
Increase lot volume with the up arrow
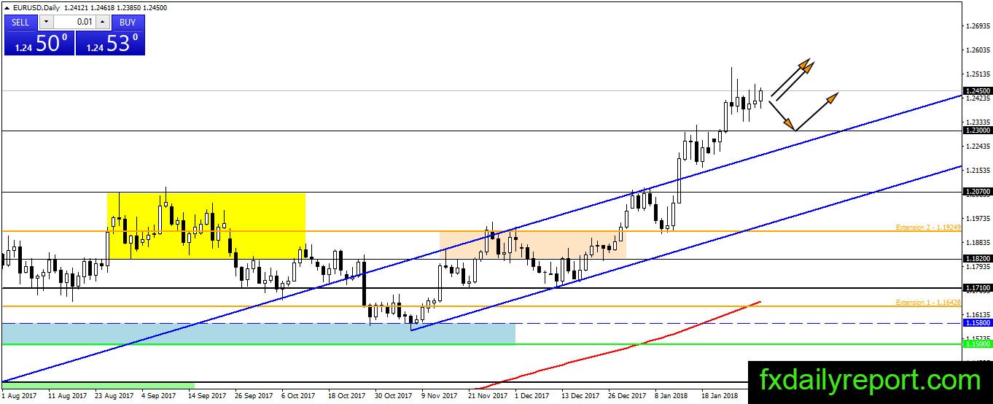[x=103, y=22]
